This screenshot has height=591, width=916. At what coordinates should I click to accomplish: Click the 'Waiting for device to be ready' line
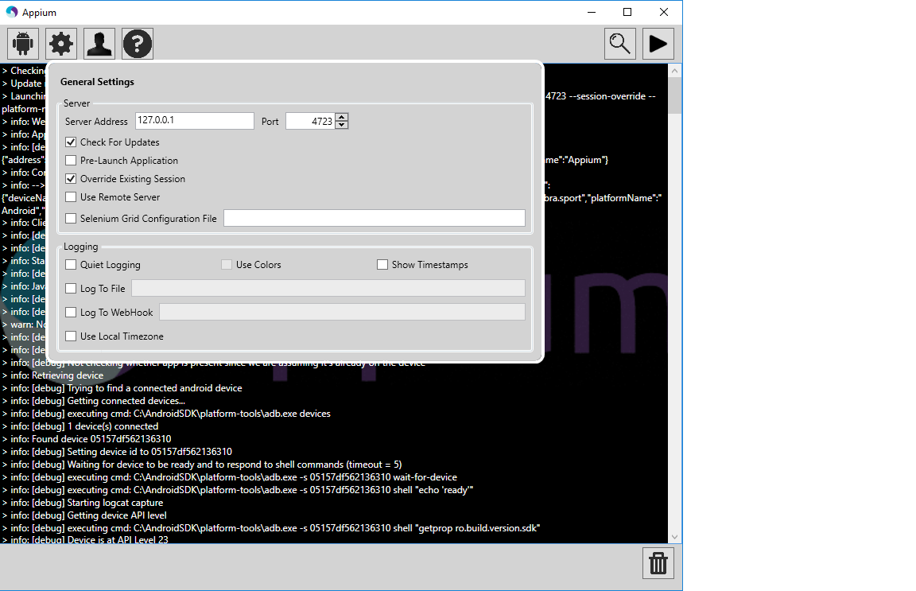(x=202, y=465)
